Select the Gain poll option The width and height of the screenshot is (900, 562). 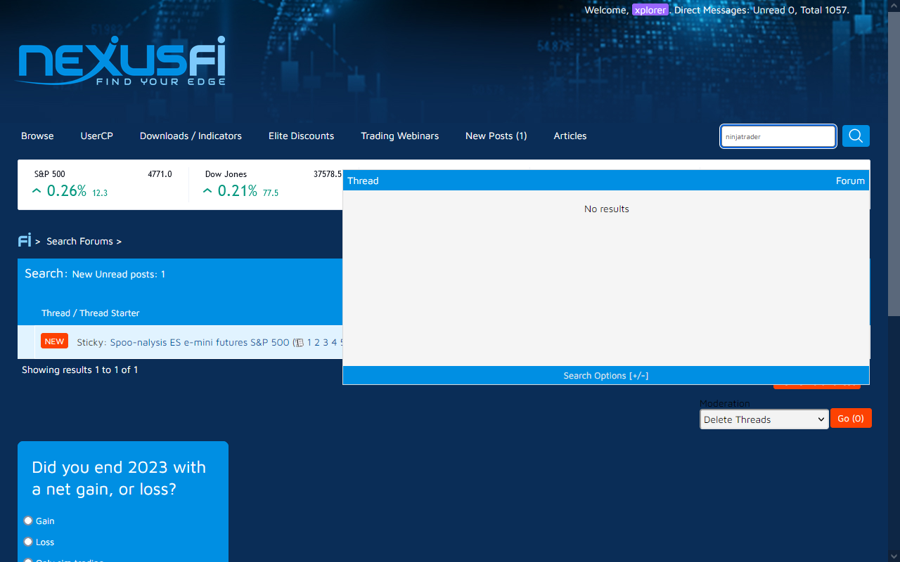pos(28,521)
